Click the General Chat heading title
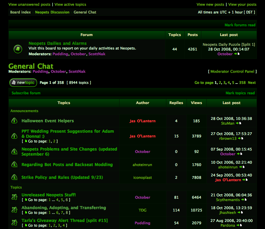The height and width of the screenshot is (229, 265). coord(31,66)
